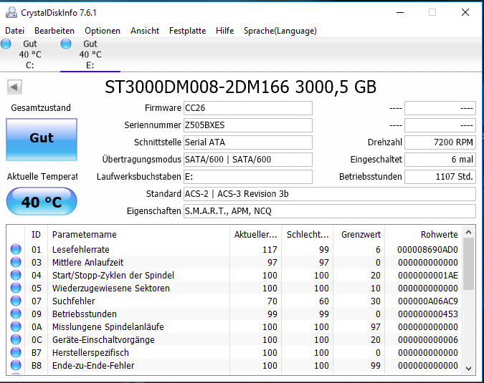
Task: Select the E: drive tab
Action: (x=90, y=54)
